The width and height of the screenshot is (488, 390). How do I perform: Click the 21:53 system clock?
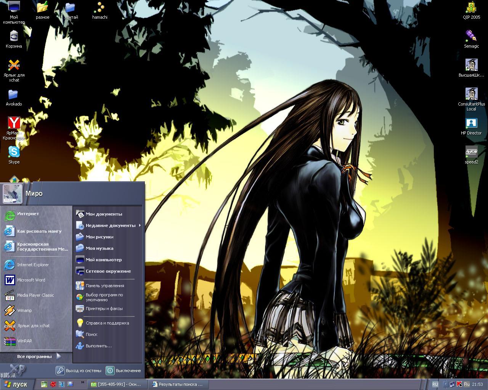click(477, 384)
